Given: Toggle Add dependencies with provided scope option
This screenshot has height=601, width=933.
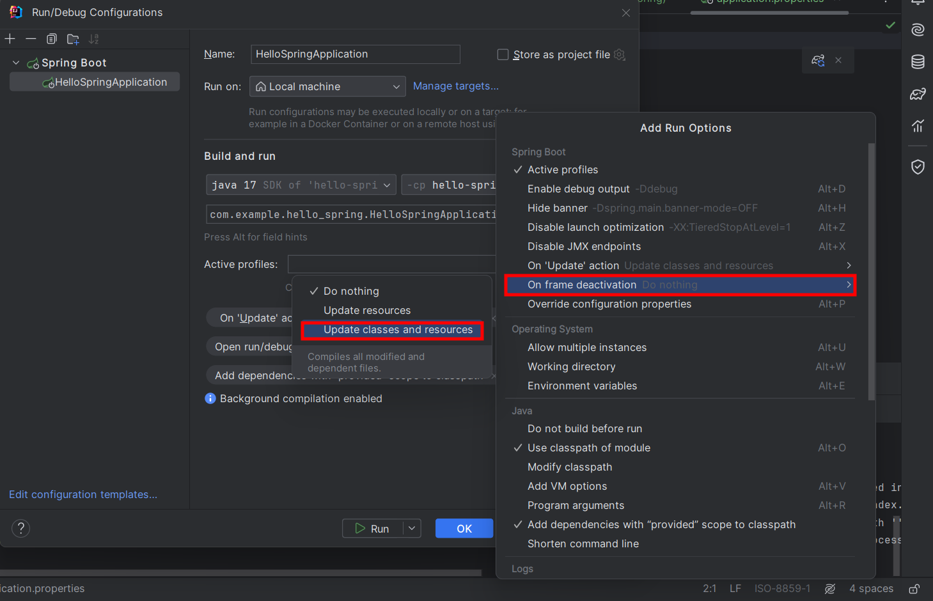Looking at the screenshot, I should (680, 524).
